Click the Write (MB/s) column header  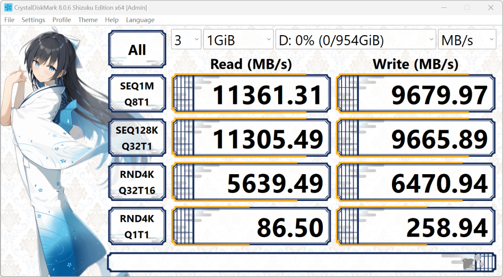click(415, 65)
